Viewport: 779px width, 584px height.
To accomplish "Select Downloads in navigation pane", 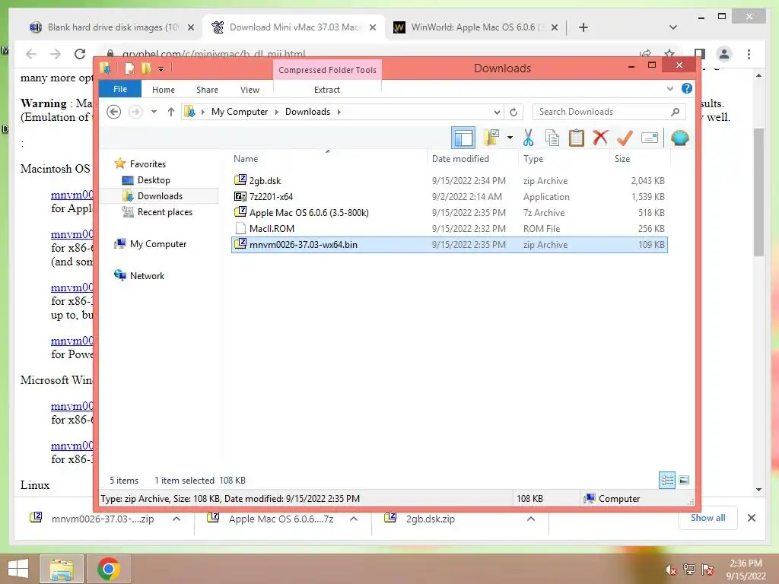I will coord(160,195).
